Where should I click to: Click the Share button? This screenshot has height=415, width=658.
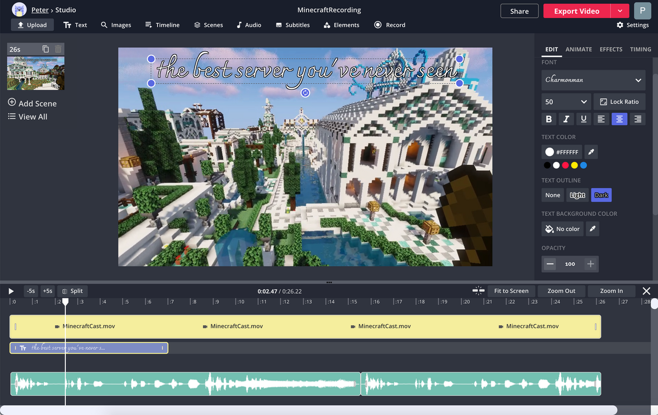click(x=519, y=10)
